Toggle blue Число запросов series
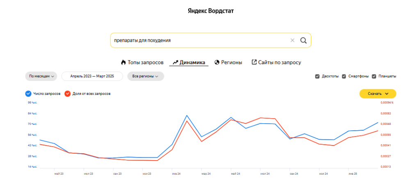Viewport: 420px width, 182px height. pos(28,94)
